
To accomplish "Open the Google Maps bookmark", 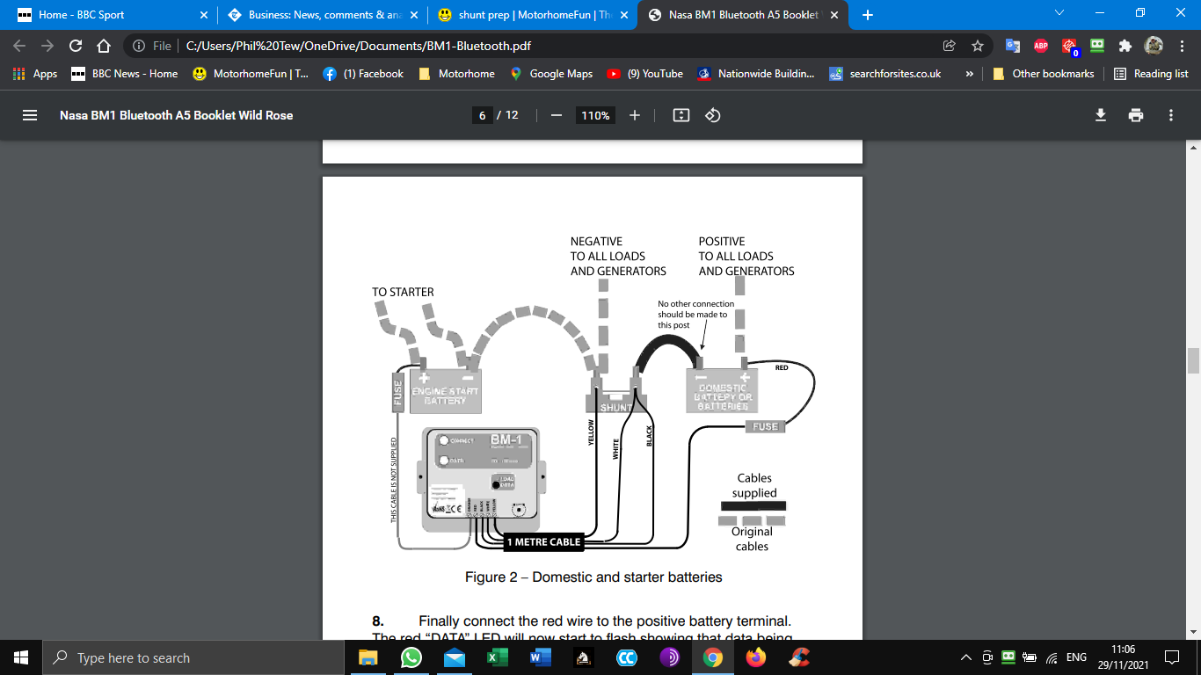I will click(x=550, y=74).
